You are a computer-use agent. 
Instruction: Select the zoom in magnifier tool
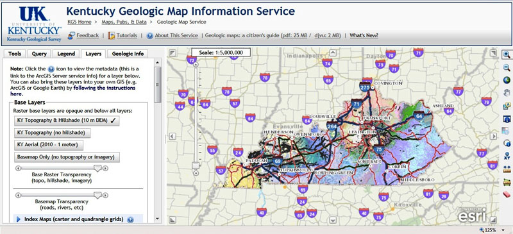[x=507, y=54]
